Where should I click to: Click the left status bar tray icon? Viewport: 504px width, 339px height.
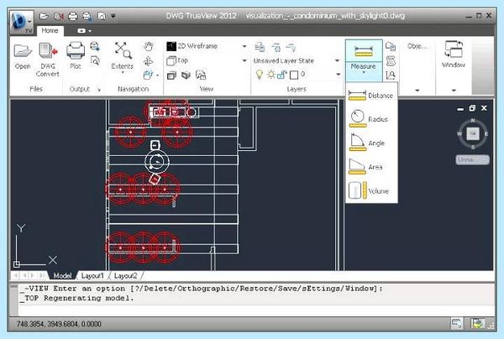click(457, 323)
